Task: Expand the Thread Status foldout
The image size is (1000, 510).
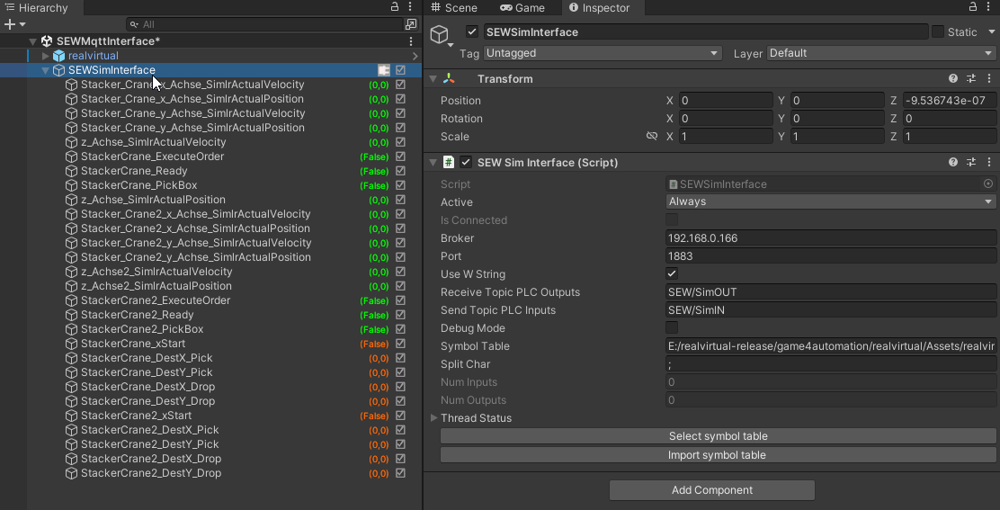Action: pos(434,418)
